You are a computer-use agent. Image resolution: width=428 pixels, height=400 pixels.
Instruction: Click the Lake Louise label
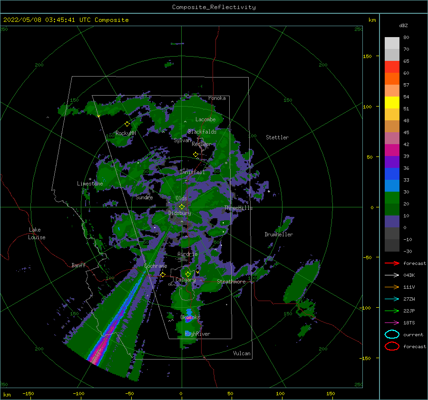(x=37, y=234)
